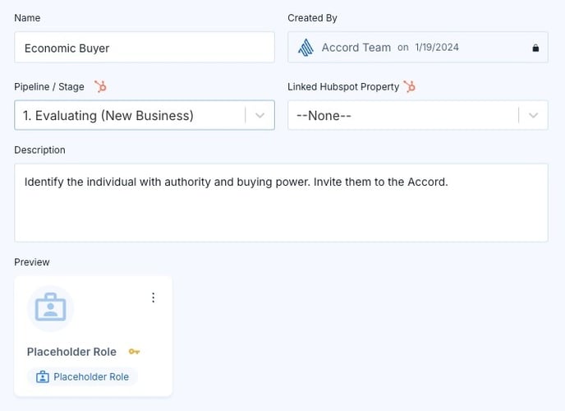Expand the Linked Hubspot Property dropdown arrow
The width and height of the screenshot is (565, 411).
point(533,115)
